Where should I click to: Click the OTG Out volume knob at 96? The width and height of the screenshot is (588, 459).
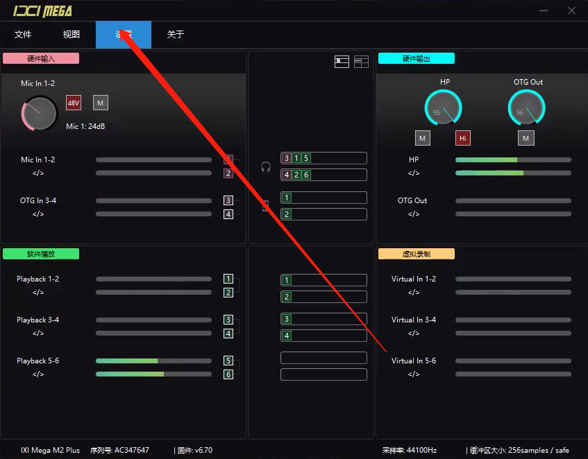tap(526, 108)
